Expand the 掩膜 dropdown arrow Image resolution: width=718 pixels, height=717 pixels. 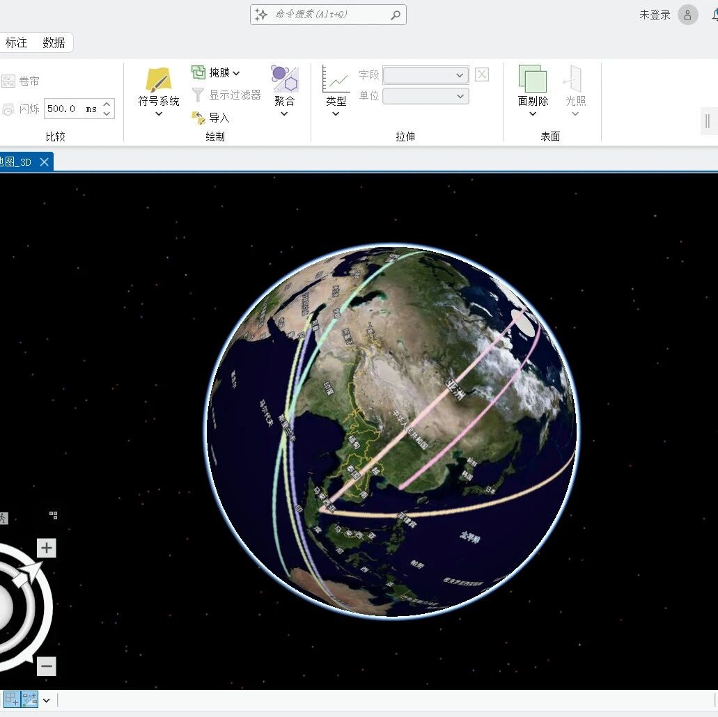click(x=236, y=73)
